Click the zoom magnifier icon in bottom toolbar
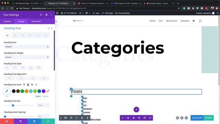 pyautogui.click(x=71, y=118)
